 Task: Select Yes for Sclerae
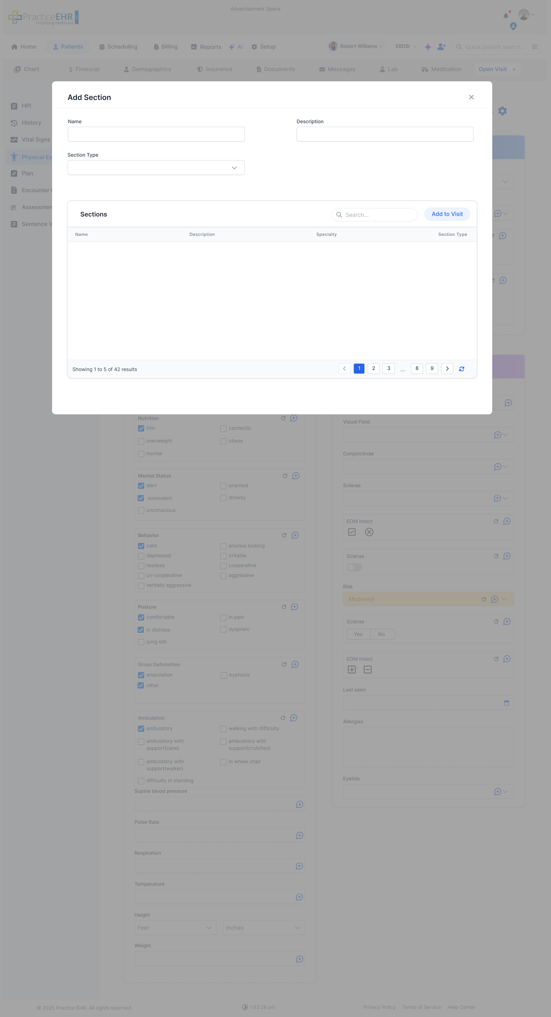click(358, 634)
